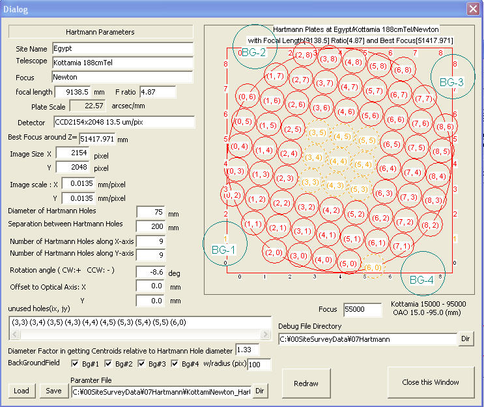Click the Rotation angle input field
484x407 pixels.
(x=149, y=271)
